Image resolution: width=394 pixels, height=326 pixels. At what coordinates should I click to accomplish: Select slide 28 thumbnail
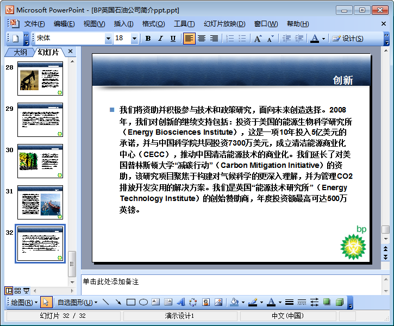(40, 79)
